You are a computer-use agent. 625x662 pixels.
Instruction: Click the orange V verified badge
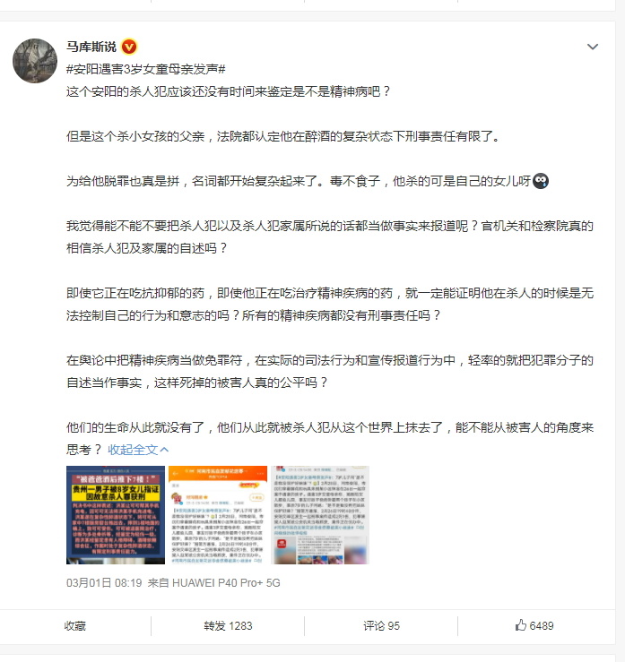pos(129,47)
